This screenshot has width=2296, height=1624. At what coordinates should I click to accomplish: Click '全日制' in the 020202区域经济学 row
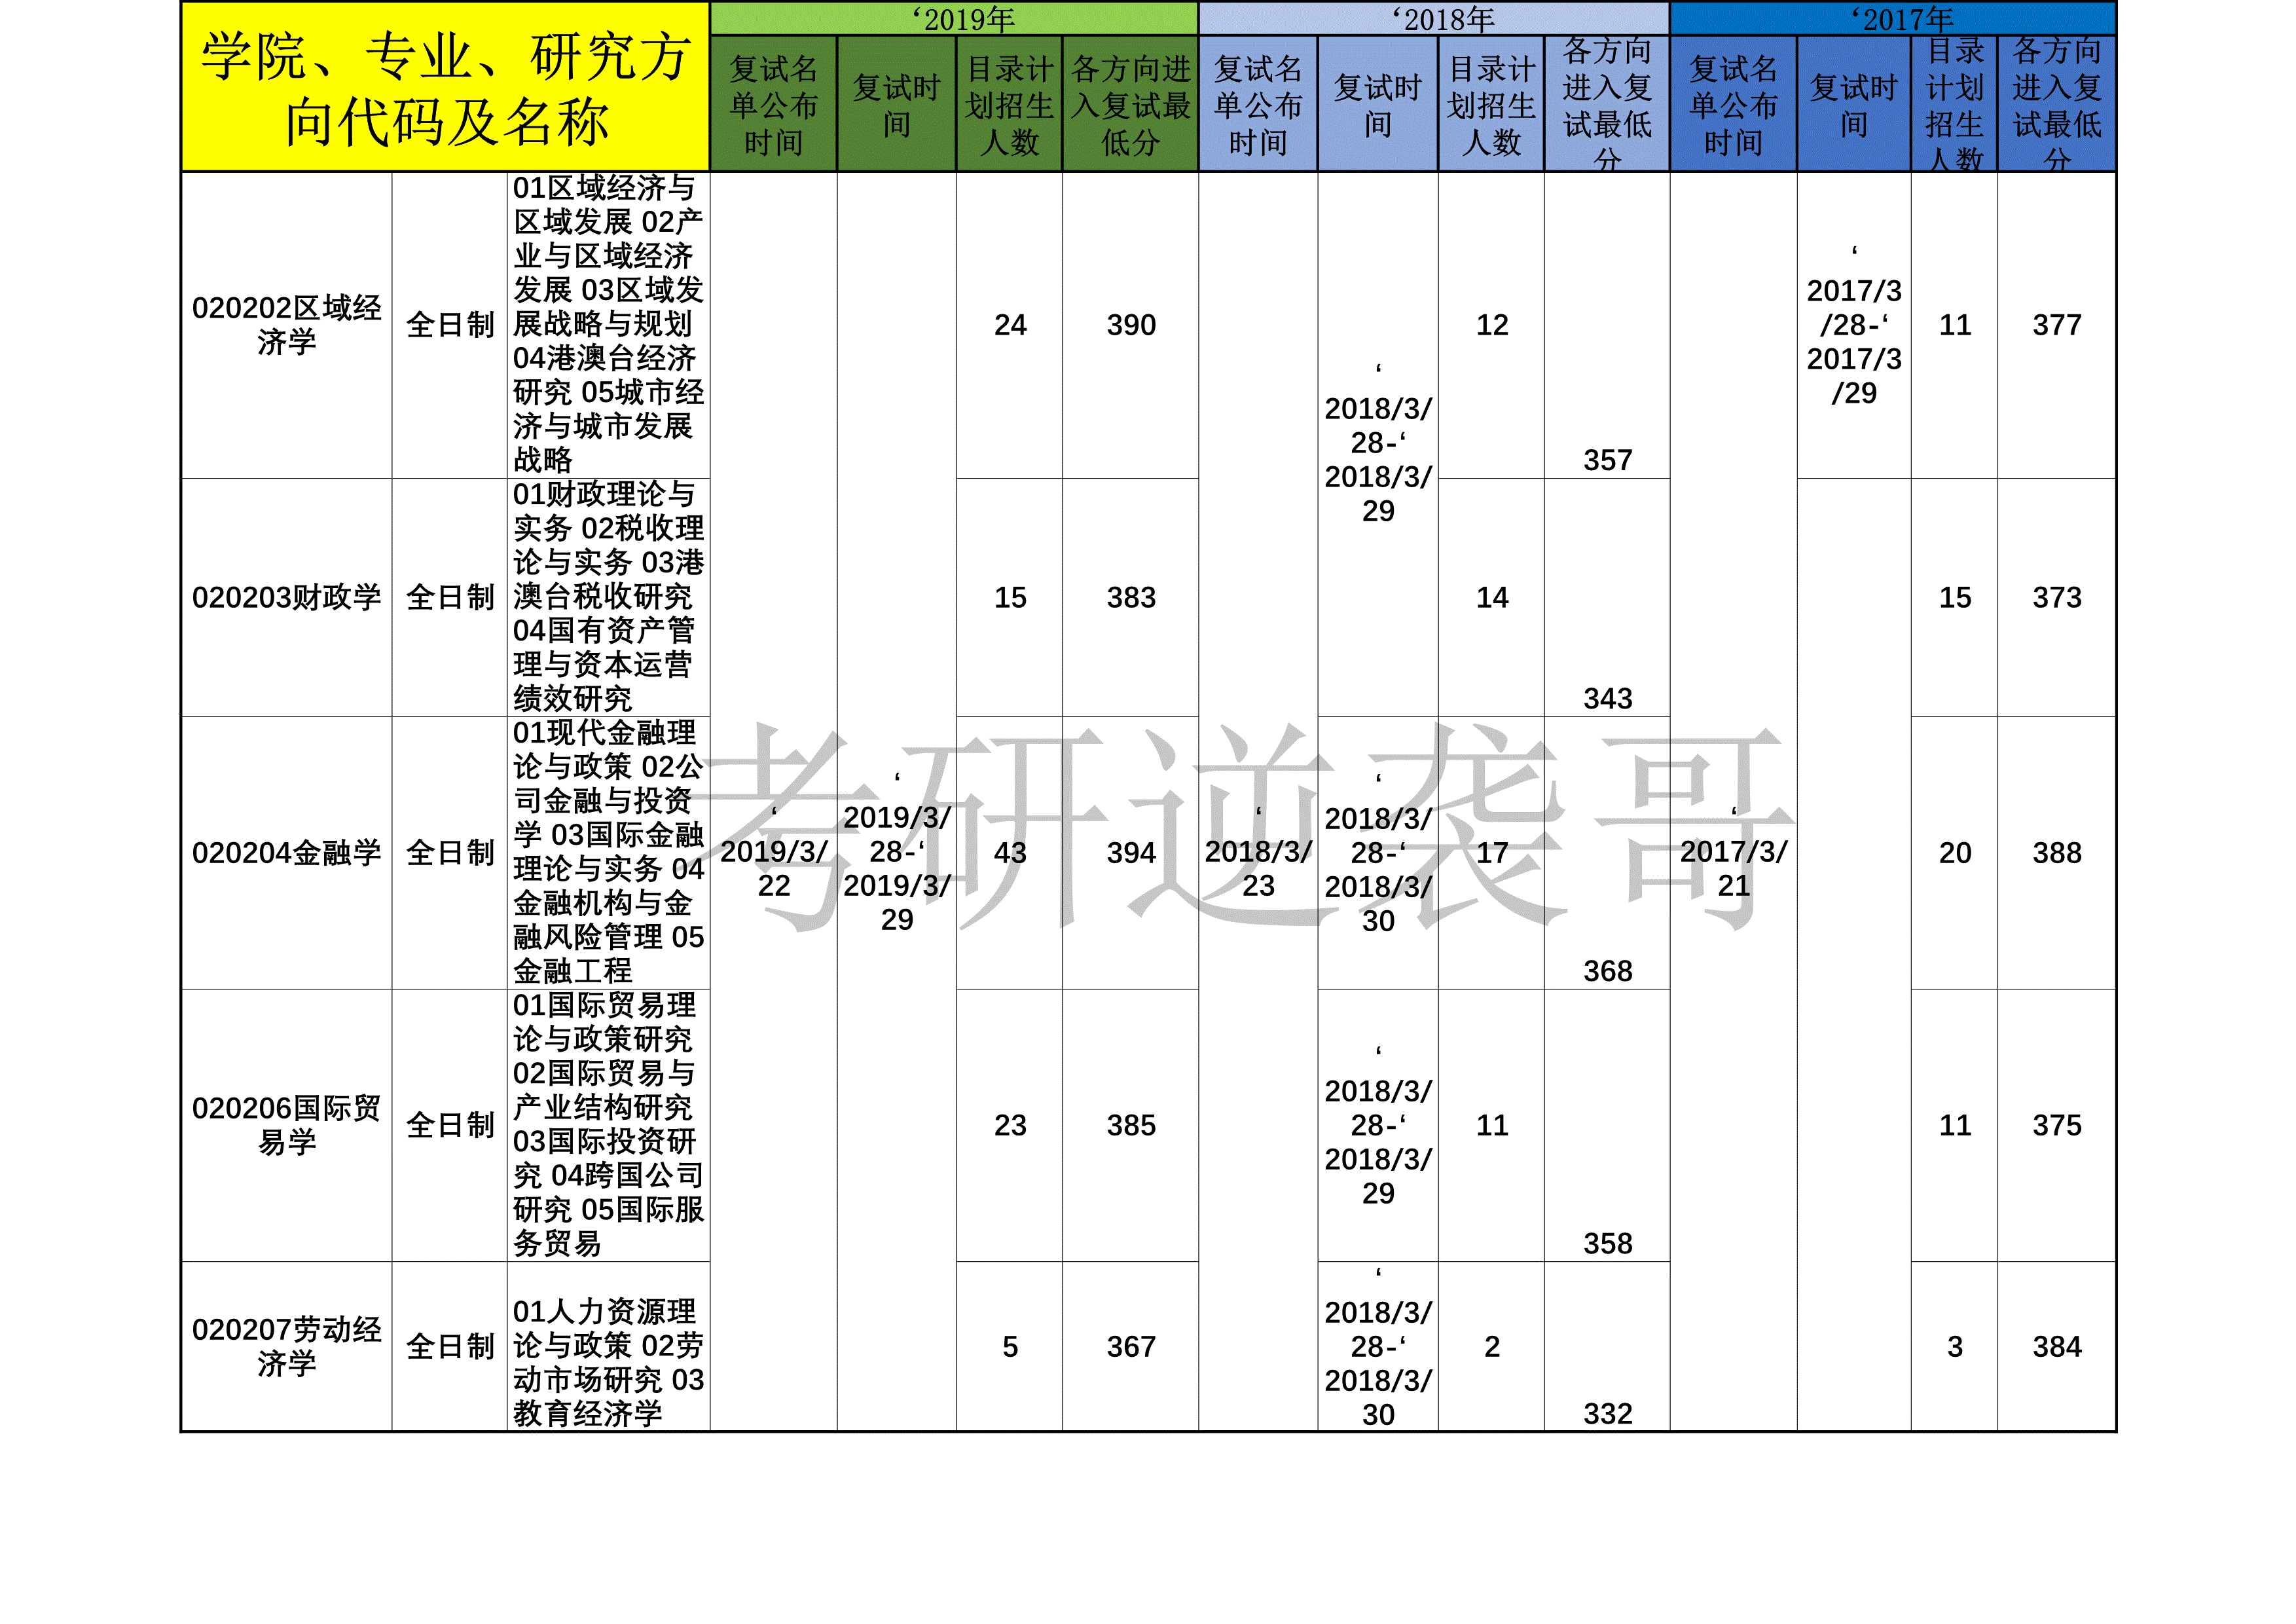(450, 325)
